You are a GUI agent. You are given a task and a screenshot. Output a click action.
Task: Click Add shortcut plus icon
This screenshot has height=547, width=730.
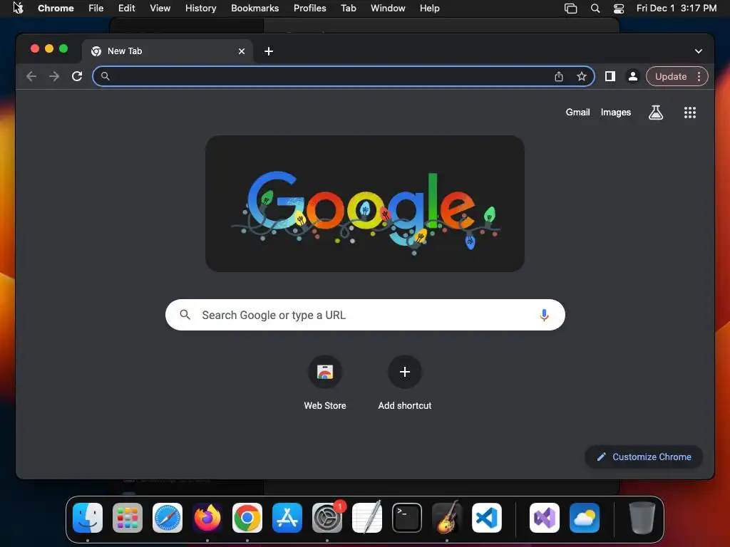click(x=405, y=372)
